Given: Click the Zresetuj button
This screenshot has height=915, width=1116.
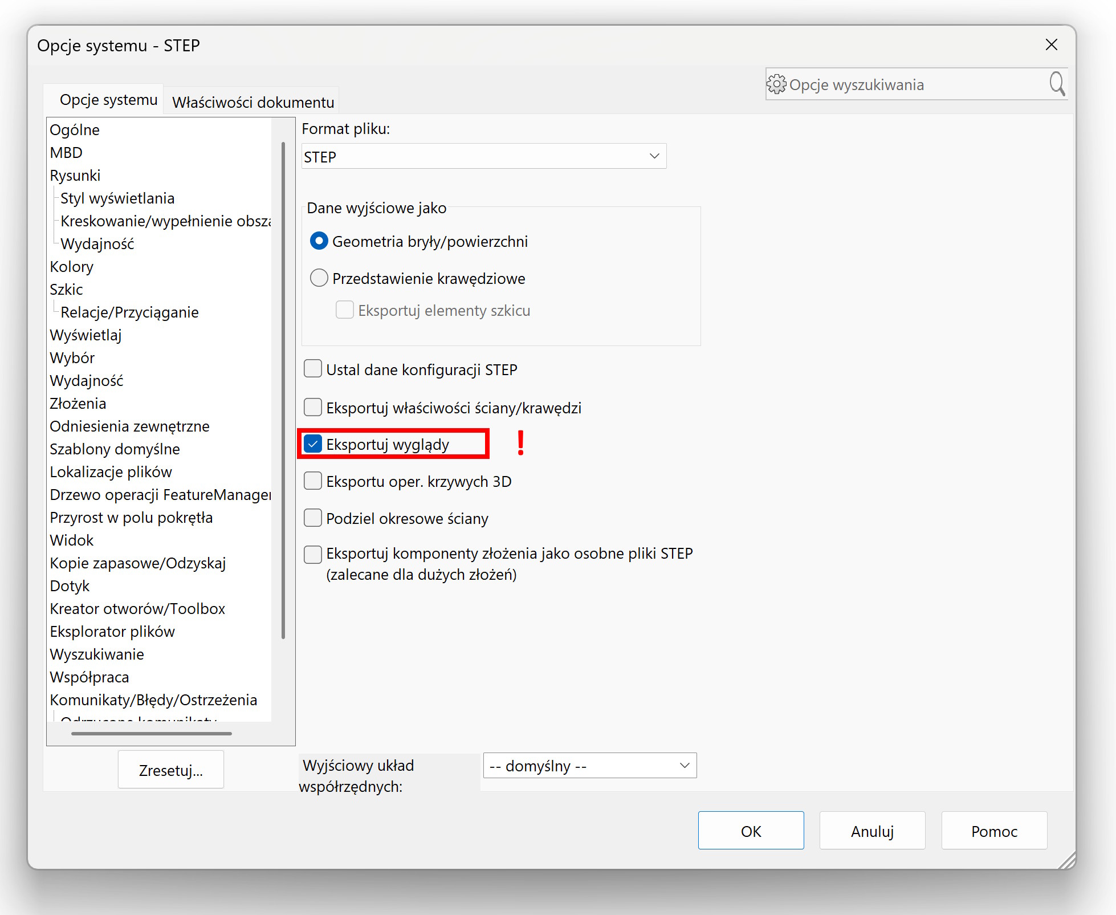Looking at the screenshot, I should click(x=170, y=770).
